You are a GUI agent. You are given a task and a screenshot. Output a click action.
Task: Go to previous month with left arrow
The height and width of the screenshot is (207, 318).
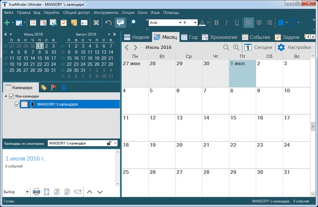point(127,48)
